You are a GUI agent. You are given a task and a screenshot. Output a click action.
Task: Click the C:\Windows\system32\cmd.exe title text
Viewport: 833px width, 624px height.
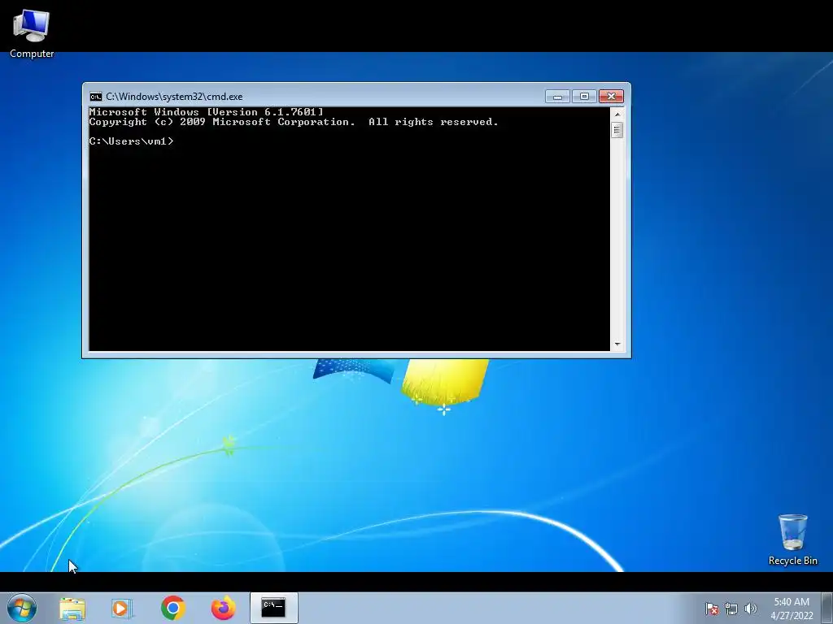point(174,97)
